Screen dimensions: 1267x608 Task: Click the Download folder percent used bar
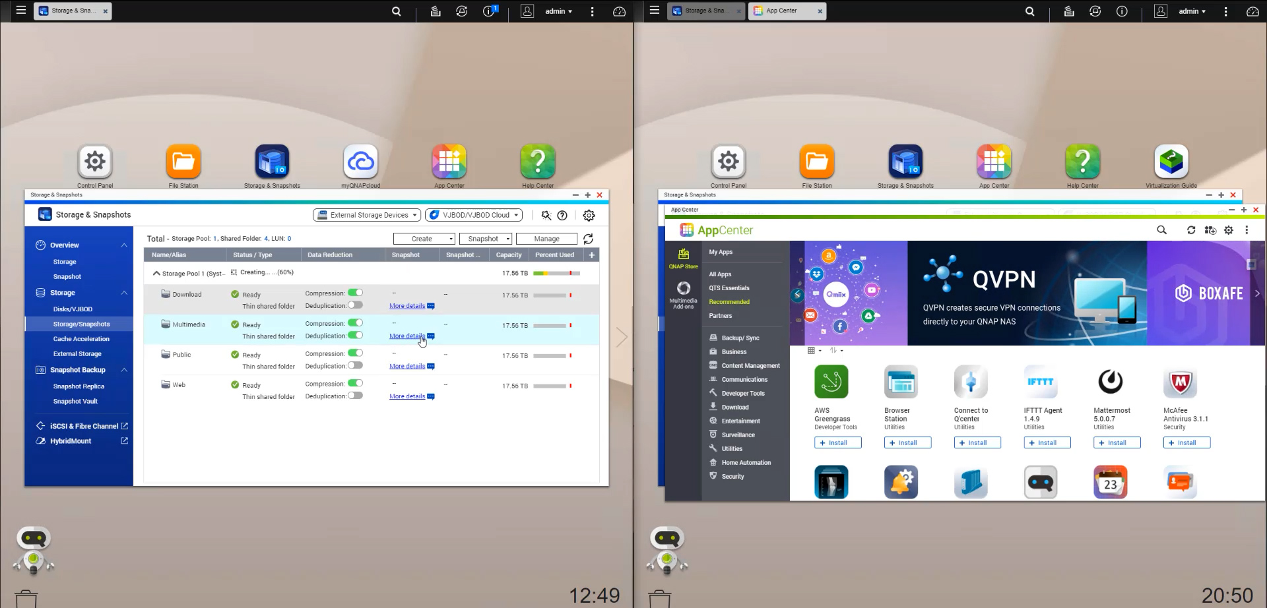click(x=553, y=295)
